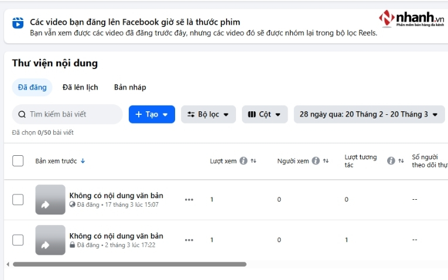Click info icon next to Lượt tương tác
Screen dimensions: 448x280
[x=391, y=161]
